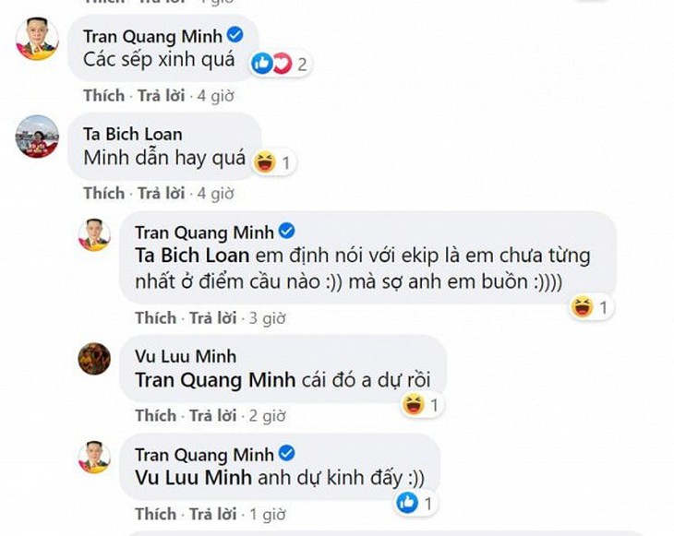This screenshot has height=536, width=674.
Task: Click the verified badge on the "Các sếp xinh quá" comment
Action: [235, 35]
